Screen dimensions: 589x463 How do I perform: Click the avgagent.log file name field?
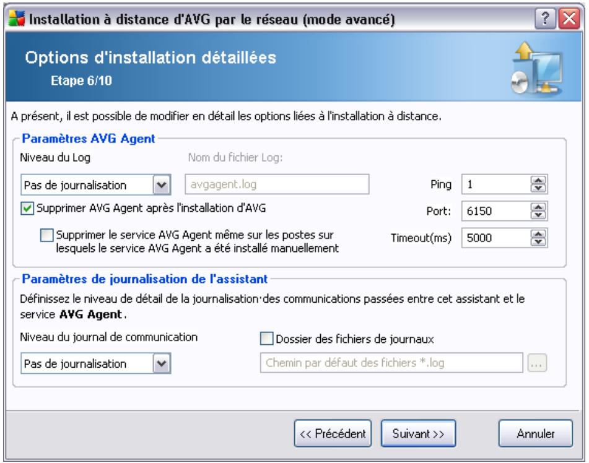(x=277, y=184)
